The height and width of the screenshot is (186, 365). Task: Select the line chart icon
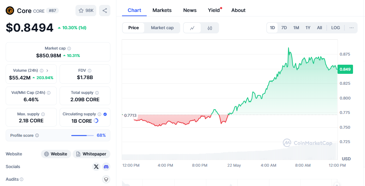192,28
